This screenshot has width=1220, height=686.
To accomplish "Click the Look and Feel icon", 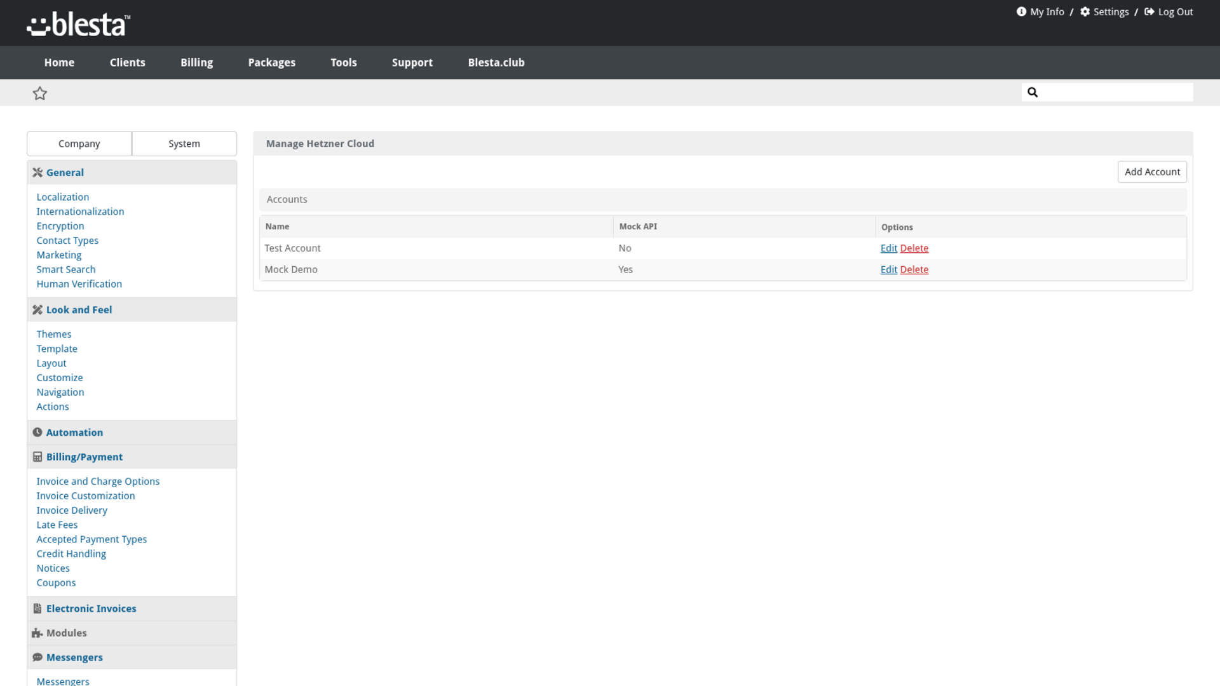I will point(37,309).
